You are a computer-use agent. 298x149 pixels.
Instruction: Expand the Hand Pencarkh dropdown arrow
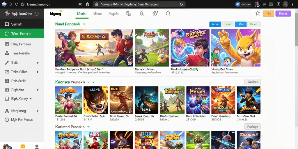(84, 24)
